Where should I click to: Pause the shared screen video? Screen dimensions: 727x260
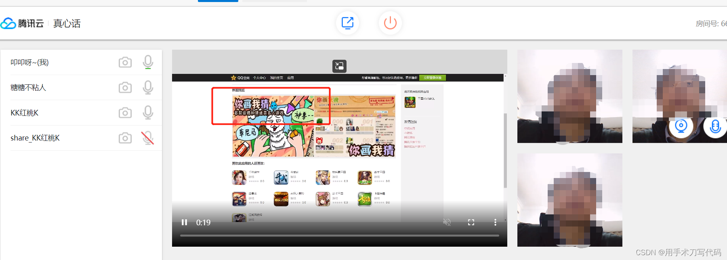(x=184, y=222)
